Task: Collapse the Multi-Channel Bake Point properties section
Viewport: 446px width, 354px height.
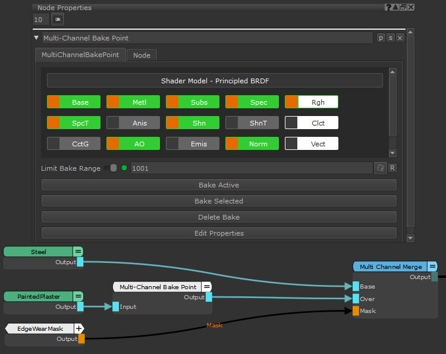Action: 36,38
